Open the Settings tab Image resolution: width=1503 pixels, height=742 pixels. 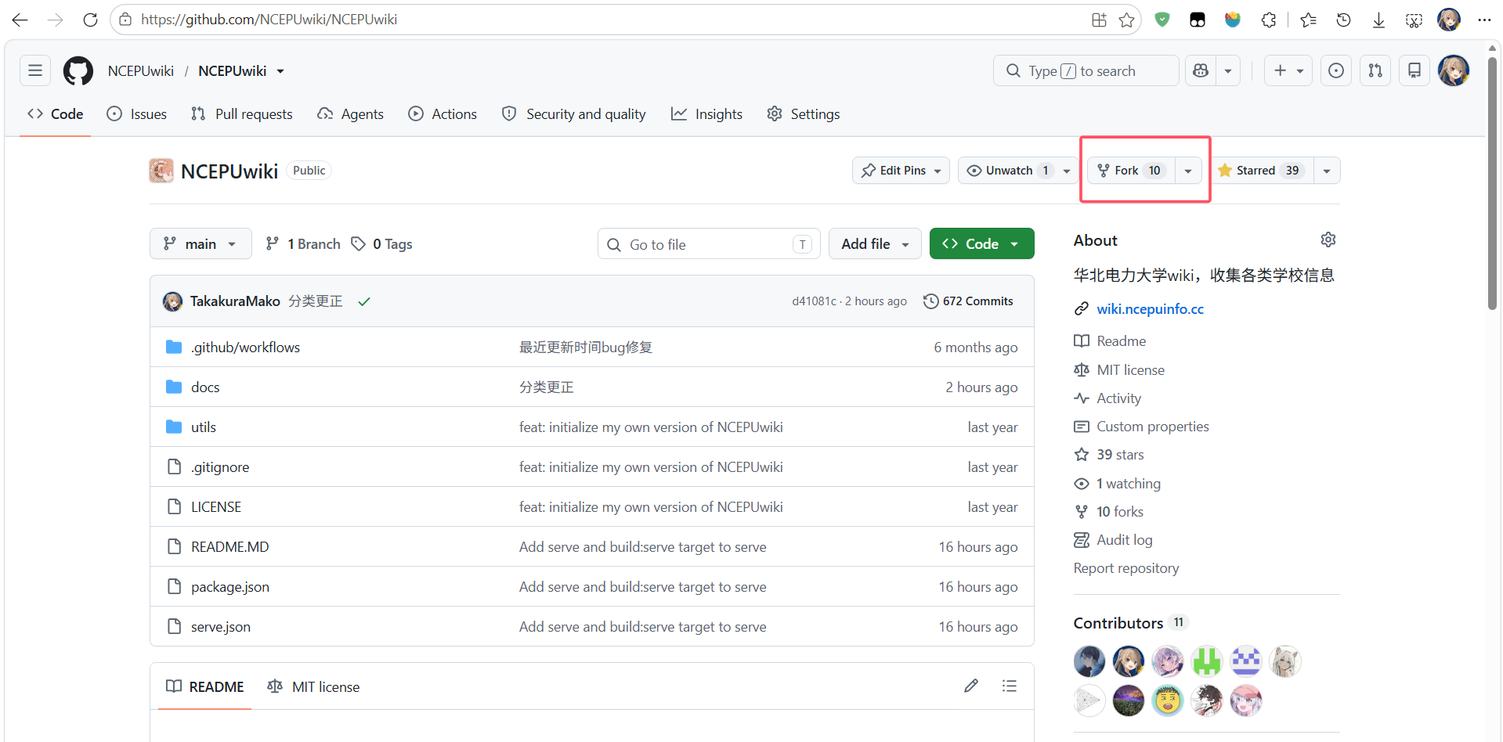coord(804,114)
